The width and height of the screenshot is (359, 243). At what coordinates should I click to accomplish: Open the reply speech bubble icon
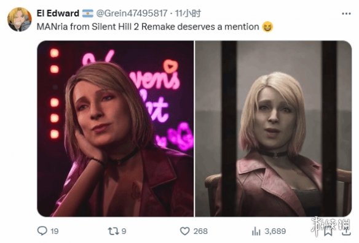pos(42,231)
